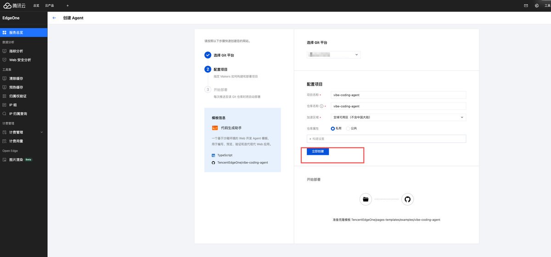551x257 pixels.
Task: Click the 模板信息 heading
Action: pyautogui.click(x=219, y=118)
